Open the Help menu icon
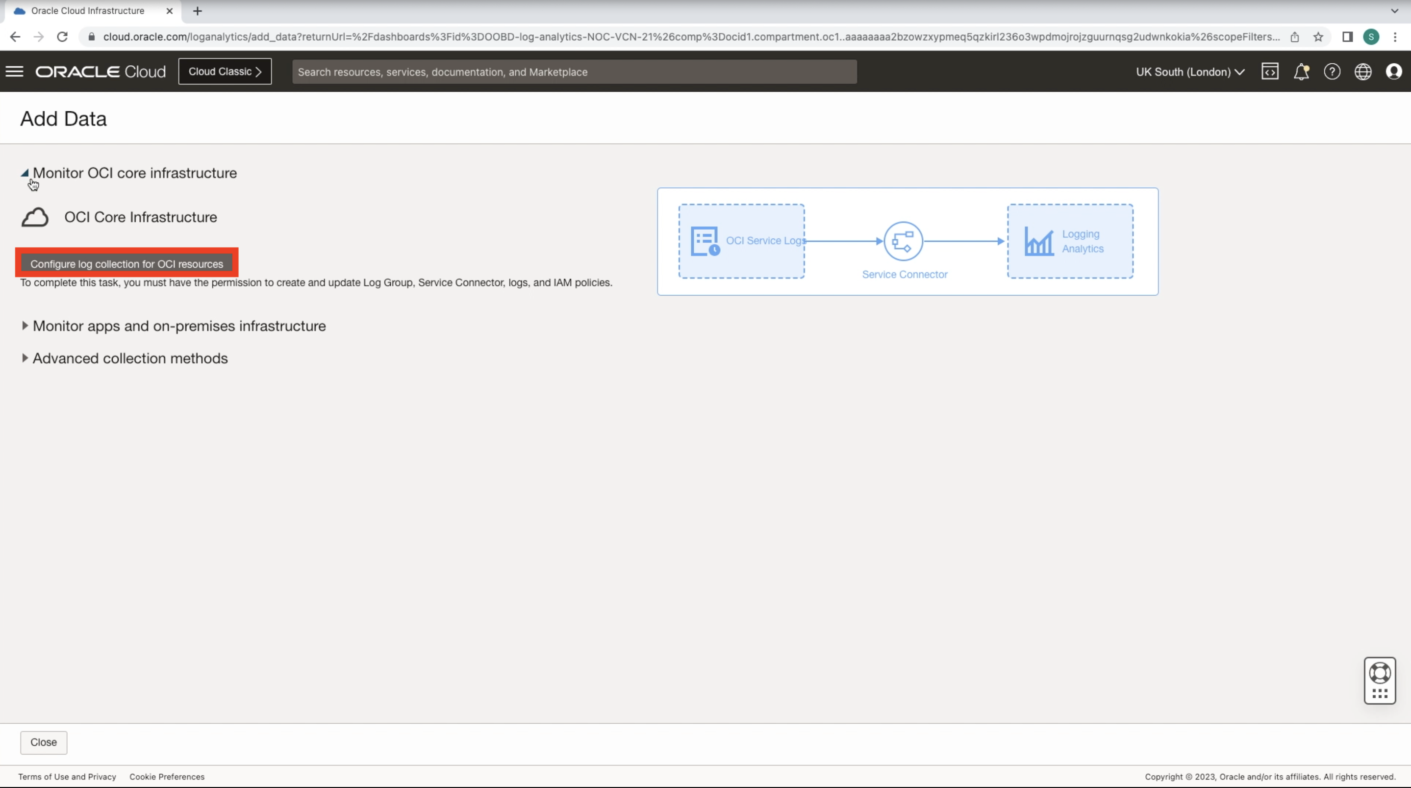The width and height of the screenshot is (1411, 788). click(1332, 71)
